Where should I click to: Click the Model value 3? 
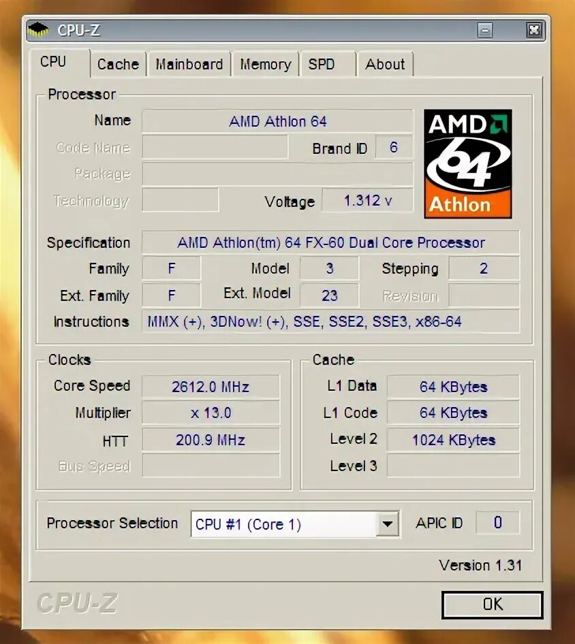329,268
